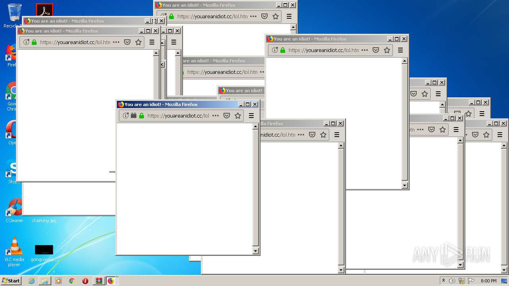Click WinRAR taskbar button
509x286 pixels.
(x=99, y=281)
